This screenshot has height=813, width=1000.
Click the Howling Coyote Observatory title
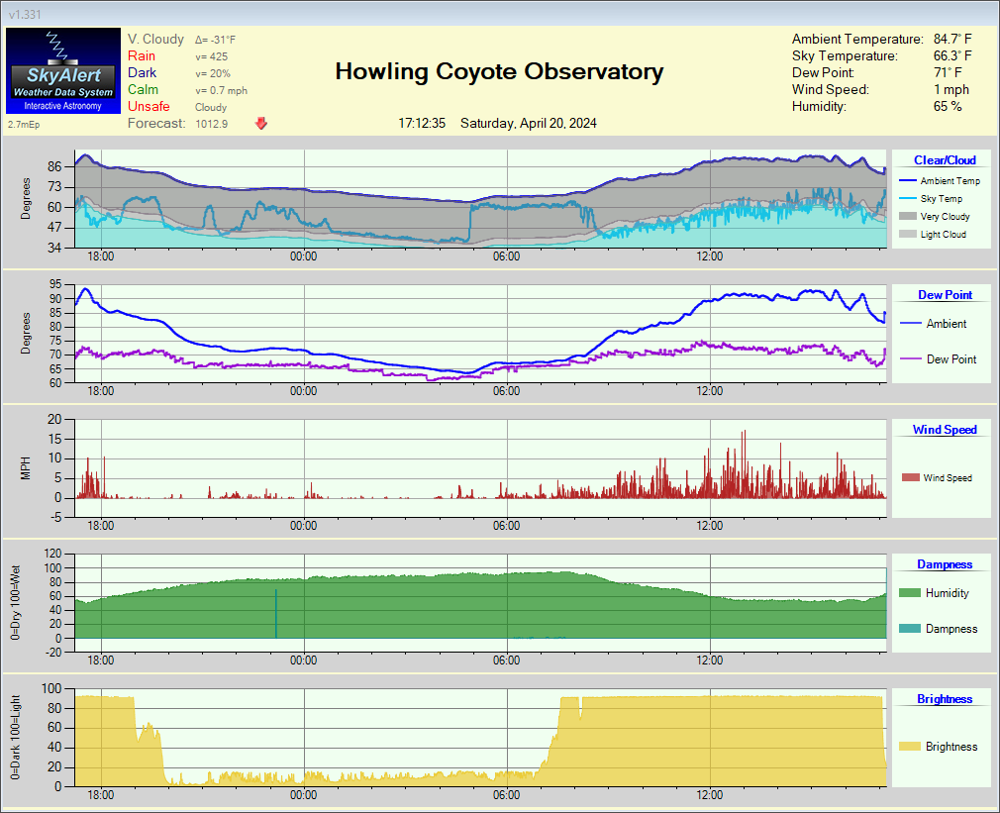(x=499, y=71)
